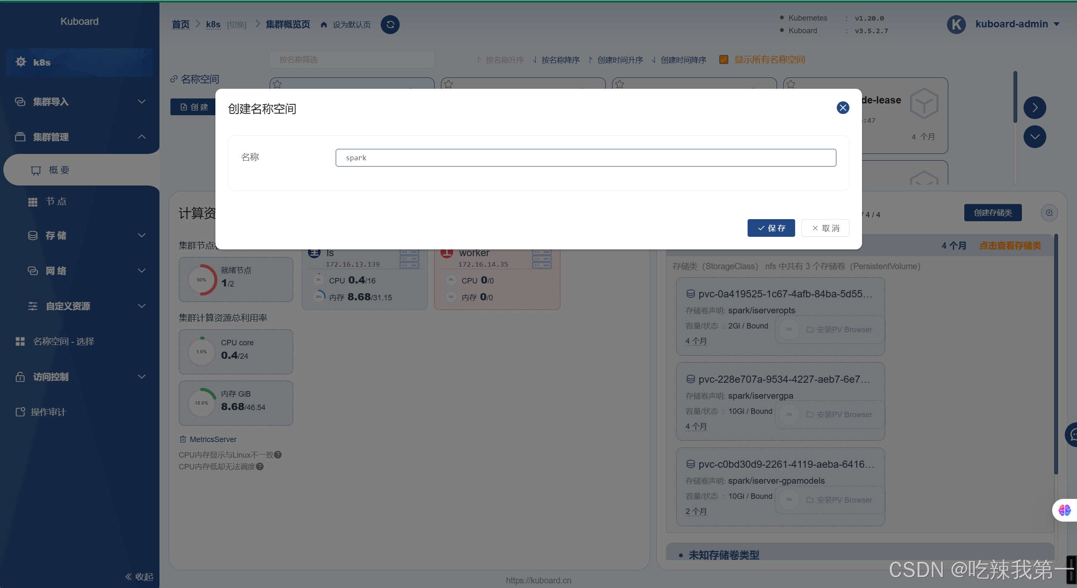Close the 创建名称空间 dialog with X

[x=843, y=108]
